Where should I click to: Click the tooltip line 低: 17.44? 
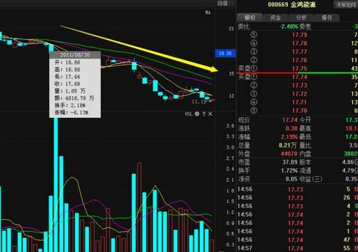67,76
